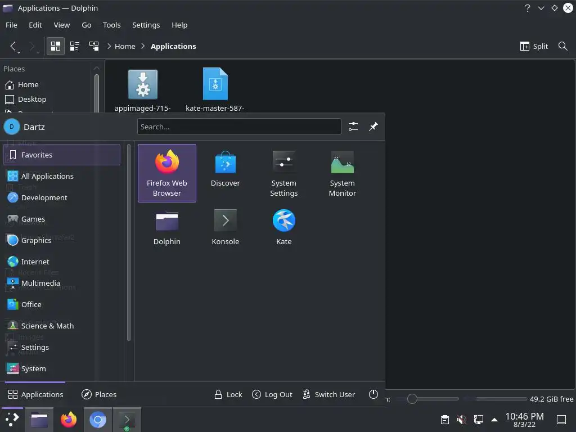Open Development category

(62, 197)
